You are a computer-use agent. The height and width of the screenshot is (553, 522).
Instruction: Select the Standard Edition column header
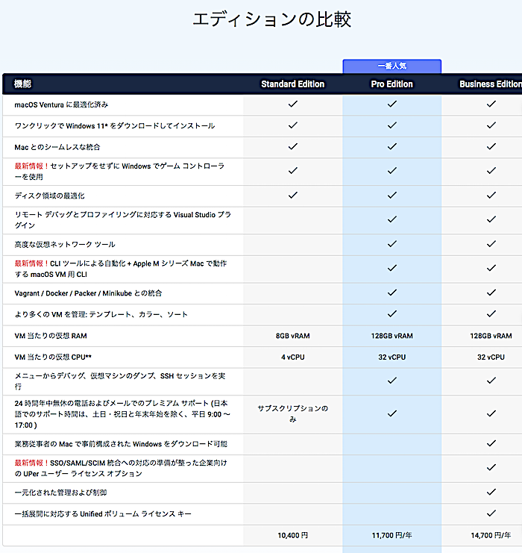tap(293, 84)
